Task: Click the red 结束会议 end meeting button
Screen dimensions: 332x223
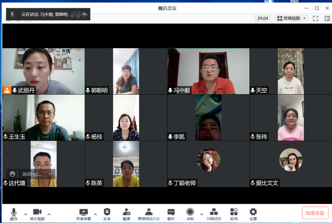Action: [x=315, y=213]
